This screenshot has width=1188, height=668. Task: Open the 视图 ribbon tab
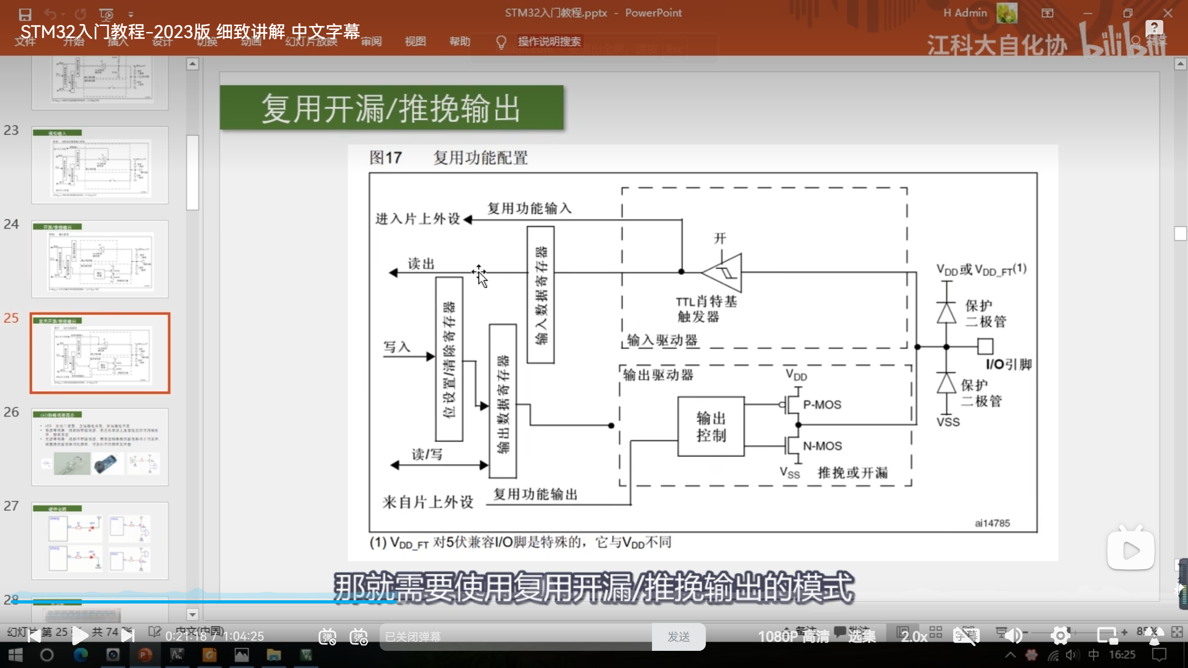[x=415, y=41]
